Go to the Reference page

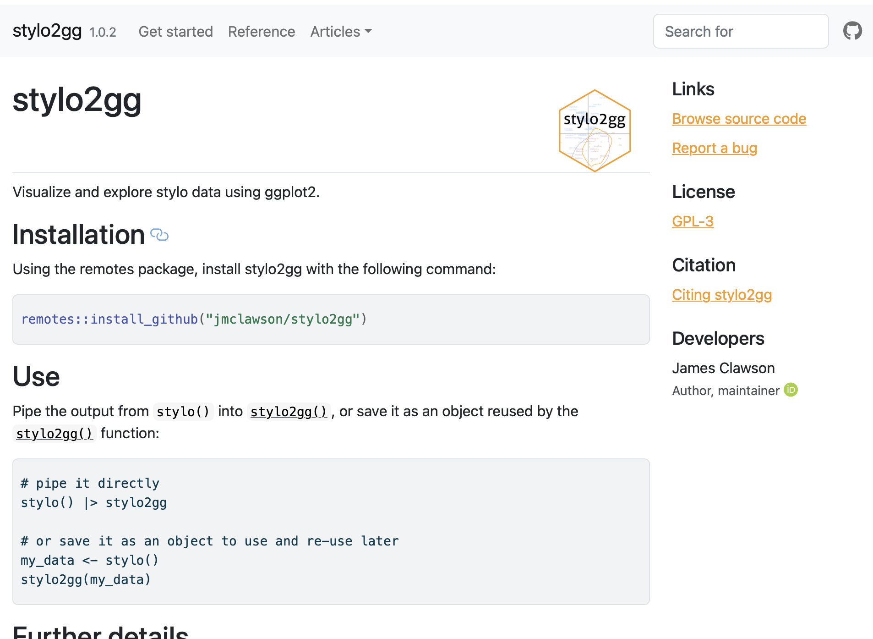[261, 32]
